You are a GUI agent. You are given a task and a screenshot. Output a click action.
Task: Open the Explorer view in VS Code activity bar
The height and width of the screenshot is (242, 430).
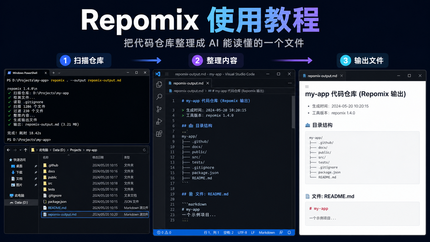coord(159,84)
